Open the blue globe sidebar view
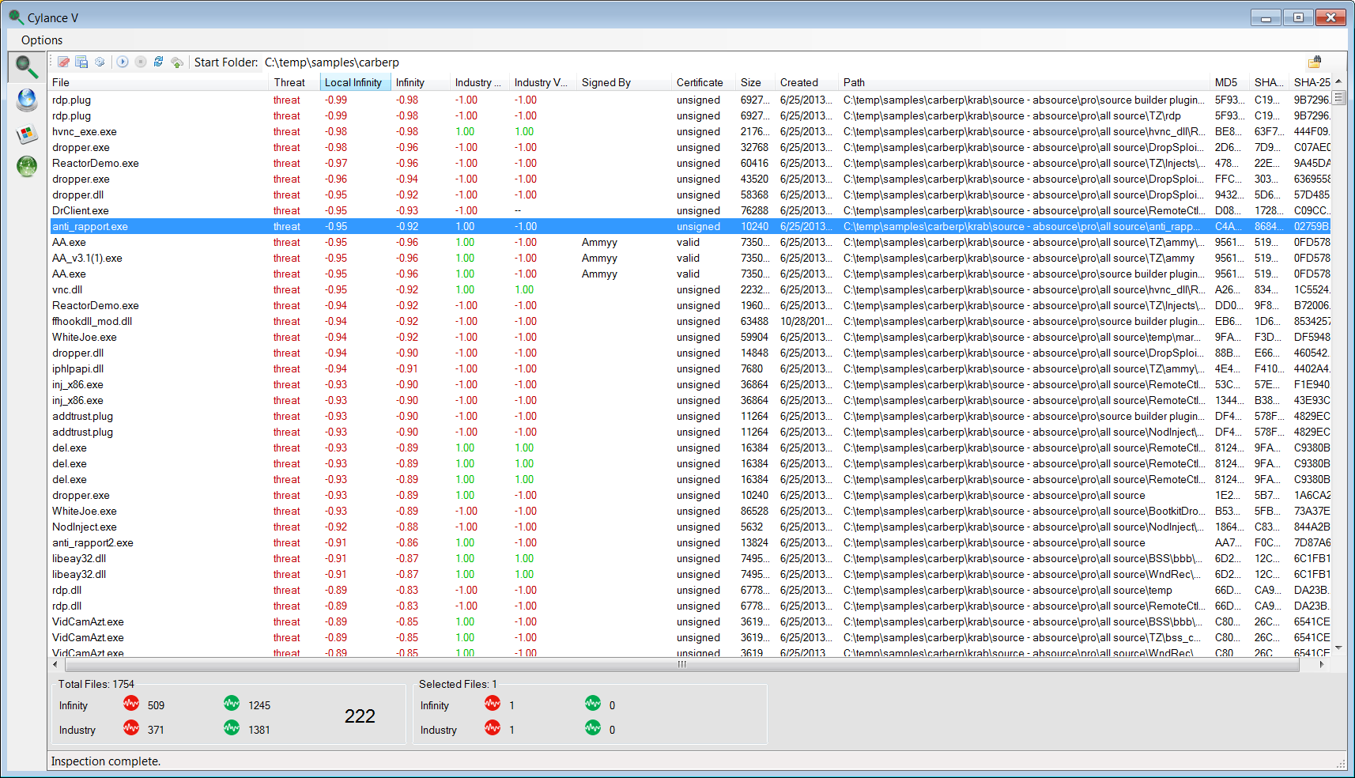 click(x=27, y=100)
